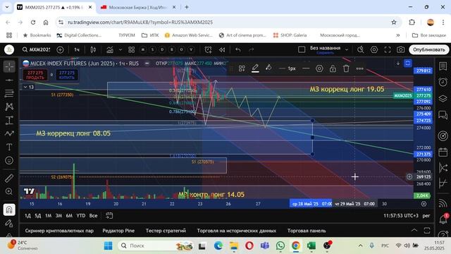Open notifications bell in right sidebar
The height and width of the screenshot is (254, 451).
coord(443,219)
